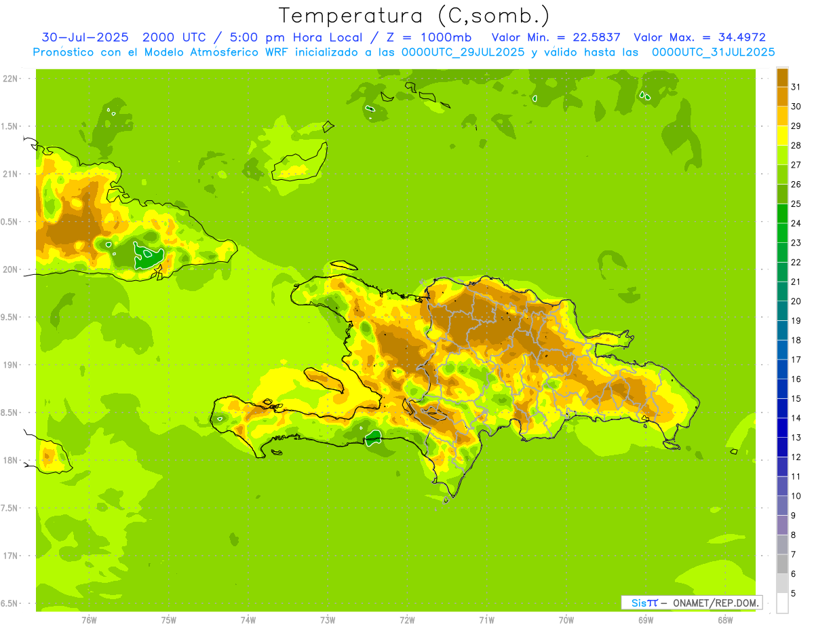Click the "72W" longitude label

[407, 620]
